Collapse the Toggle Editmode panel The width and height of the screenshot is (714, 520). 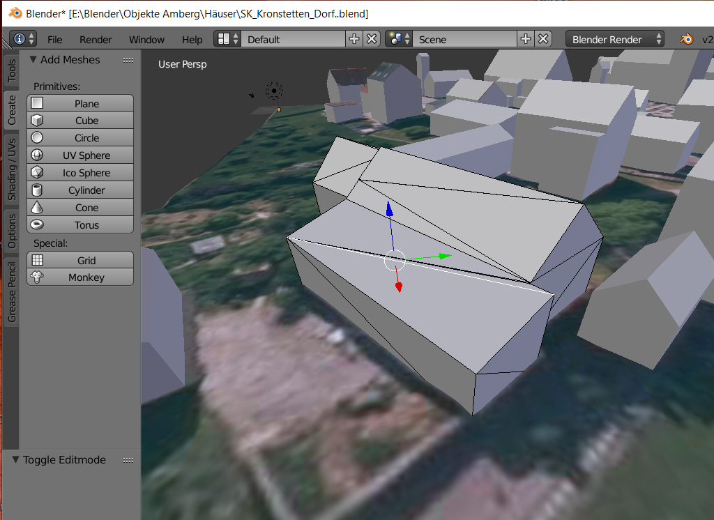click(16, 460)
